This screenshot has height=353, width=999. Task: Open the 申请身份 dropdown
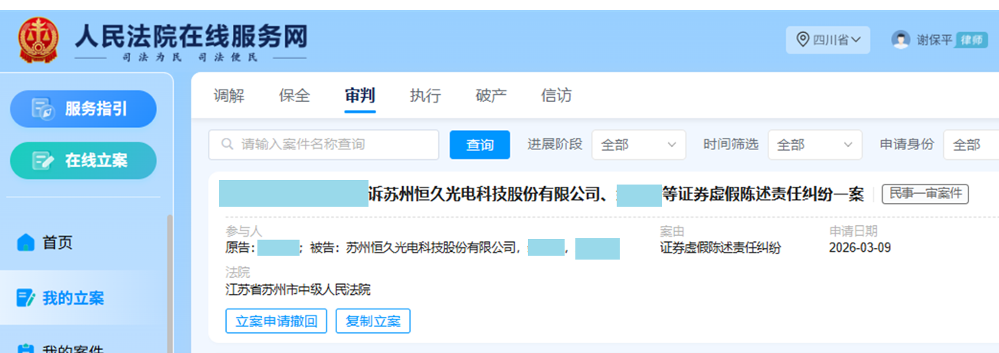pyautogui.click(x=971, y=145)
